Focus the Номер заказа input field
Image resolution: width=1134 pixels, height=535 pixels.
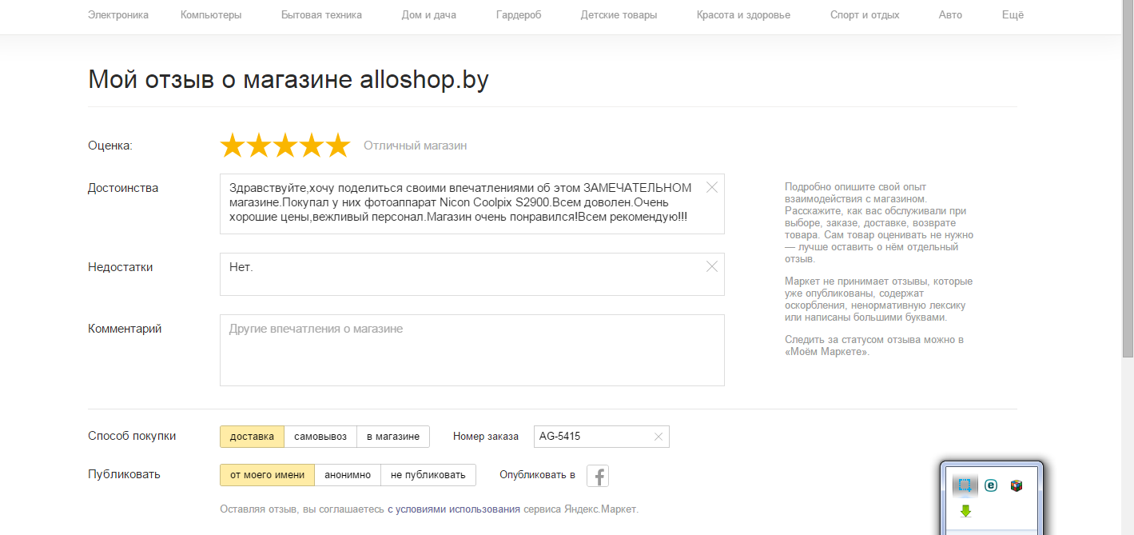coord(601,437)
